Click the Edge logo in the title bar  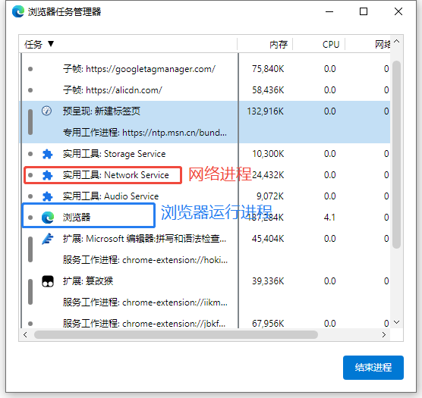point(18,11)
